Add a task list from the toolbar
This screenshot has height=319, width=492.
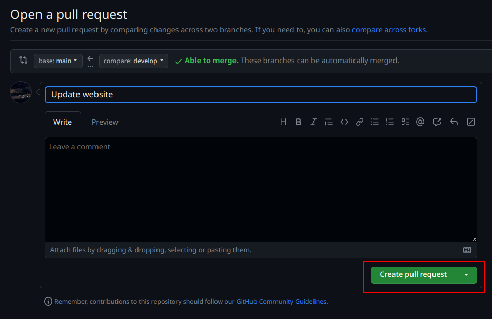405,122
